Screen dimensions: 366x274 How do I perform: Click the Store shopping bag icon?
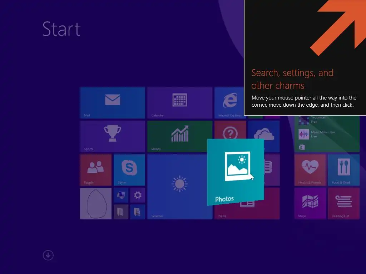point(302,147)
